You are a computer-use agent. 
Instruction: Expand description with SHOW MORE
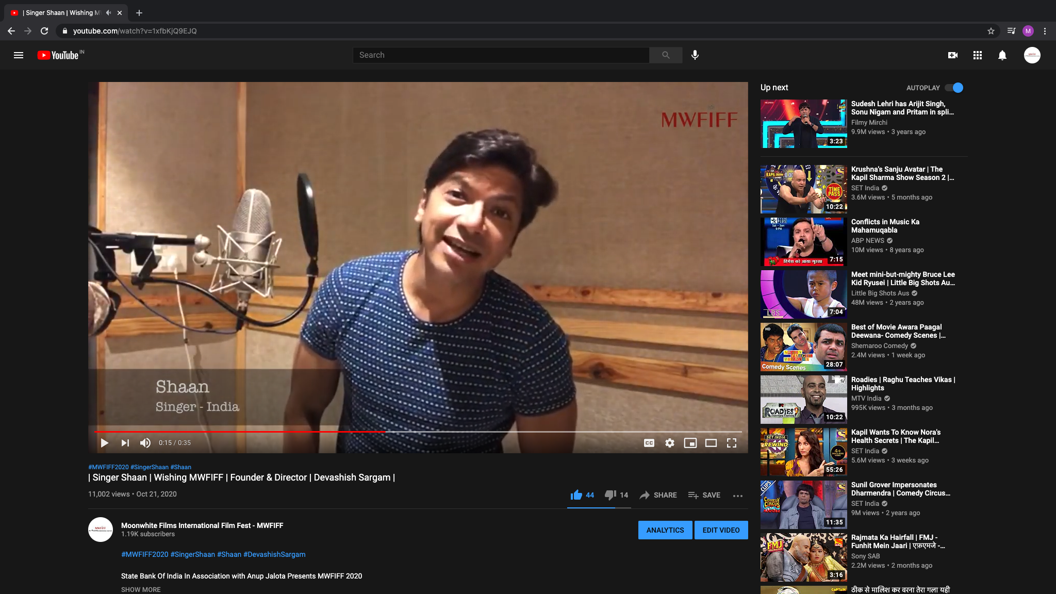point(141,589)
